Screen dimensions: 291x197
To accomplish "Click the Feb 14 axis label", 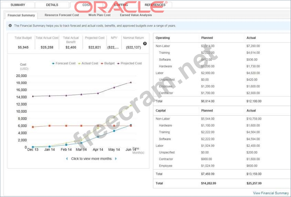I will [66, 150].
